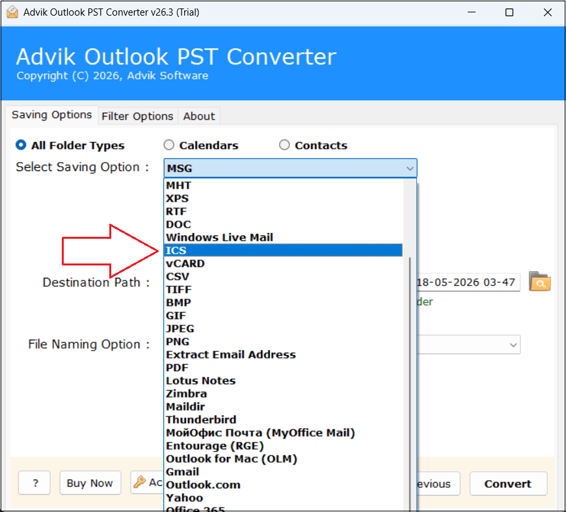Pick JPEG as saving format
566x512 pixels.
point(284,329)
